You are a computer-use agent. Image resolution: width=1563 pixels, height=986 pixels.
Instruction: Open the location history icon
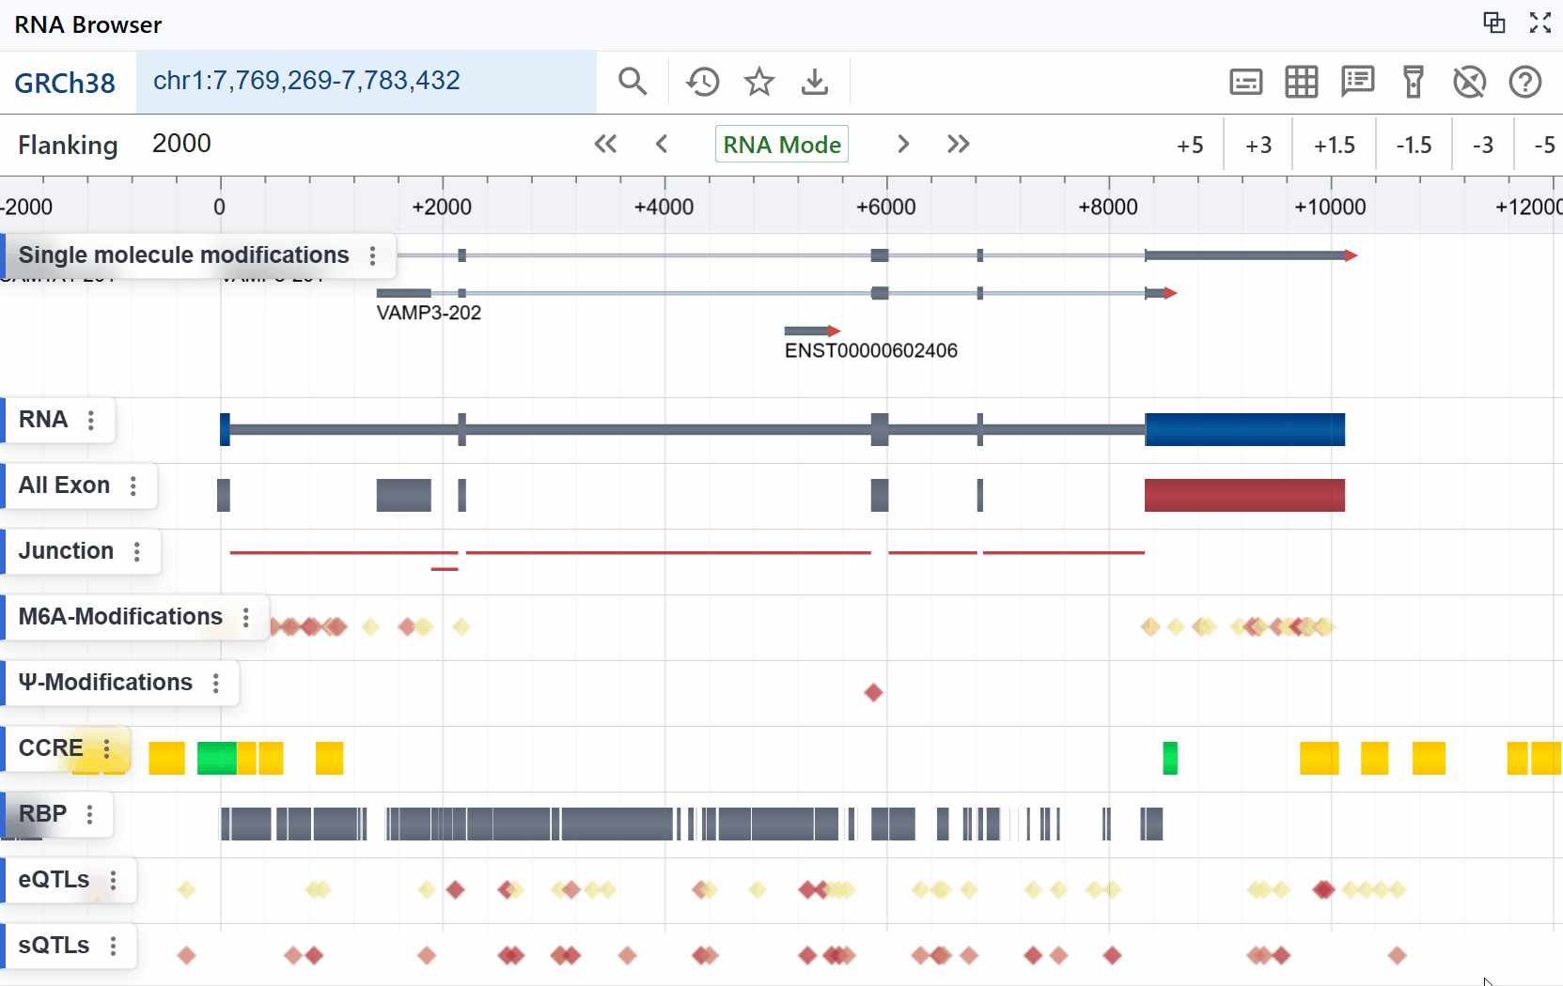point(702,82)
